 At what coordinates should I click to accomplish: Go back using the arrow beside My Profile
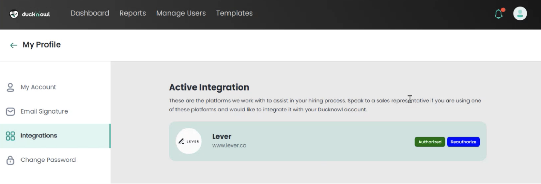pos(14,45)
